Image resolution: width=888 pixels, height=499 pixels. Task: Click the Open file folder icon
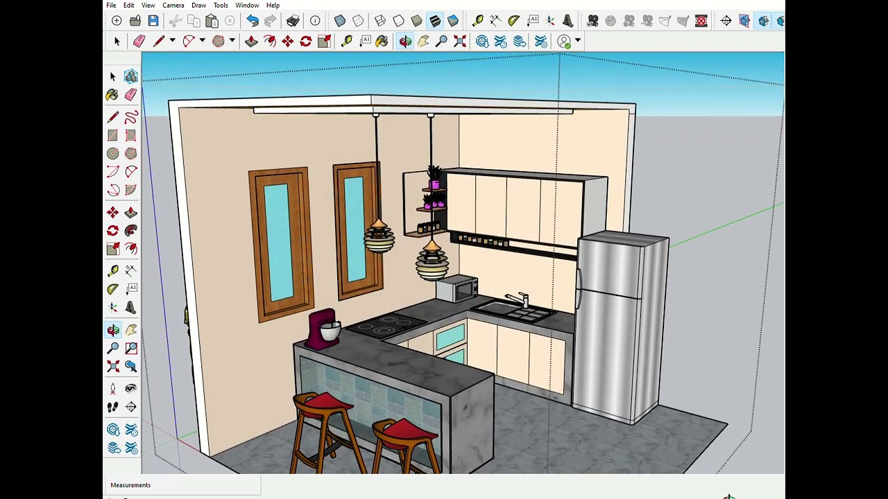click(135, 21)
